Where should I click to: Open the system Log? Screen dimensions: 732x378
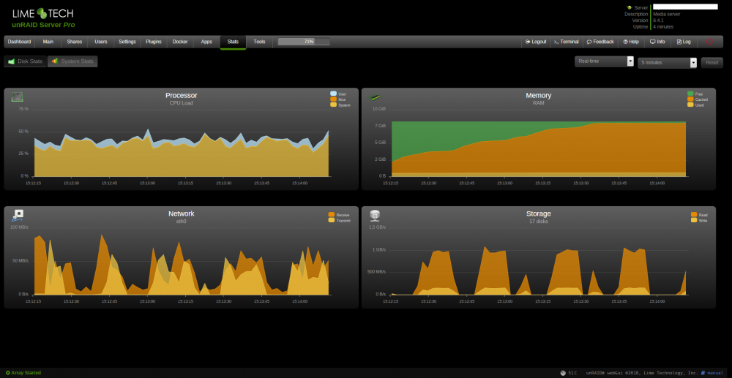684,42
